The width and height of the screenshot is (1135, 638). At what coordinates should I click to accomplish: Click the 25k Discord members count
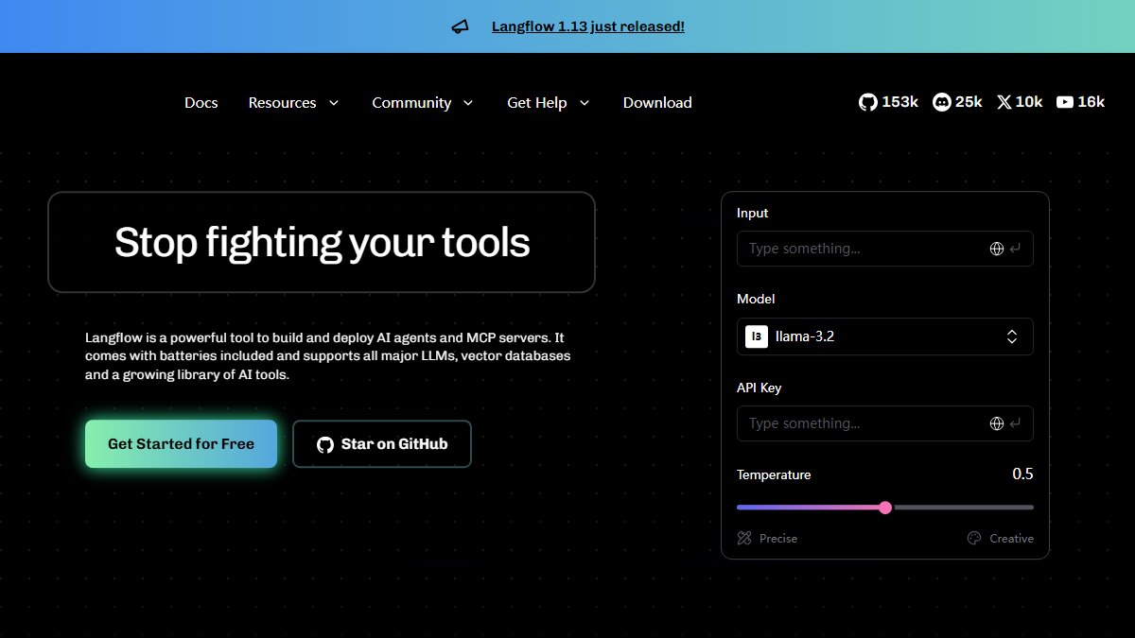coord(969,102)
